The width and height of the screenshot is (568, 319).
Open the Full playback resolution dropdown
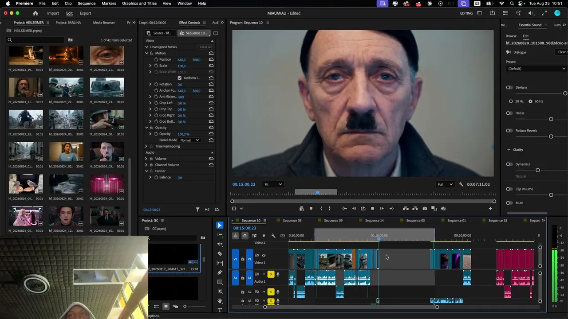pos(445,184)
